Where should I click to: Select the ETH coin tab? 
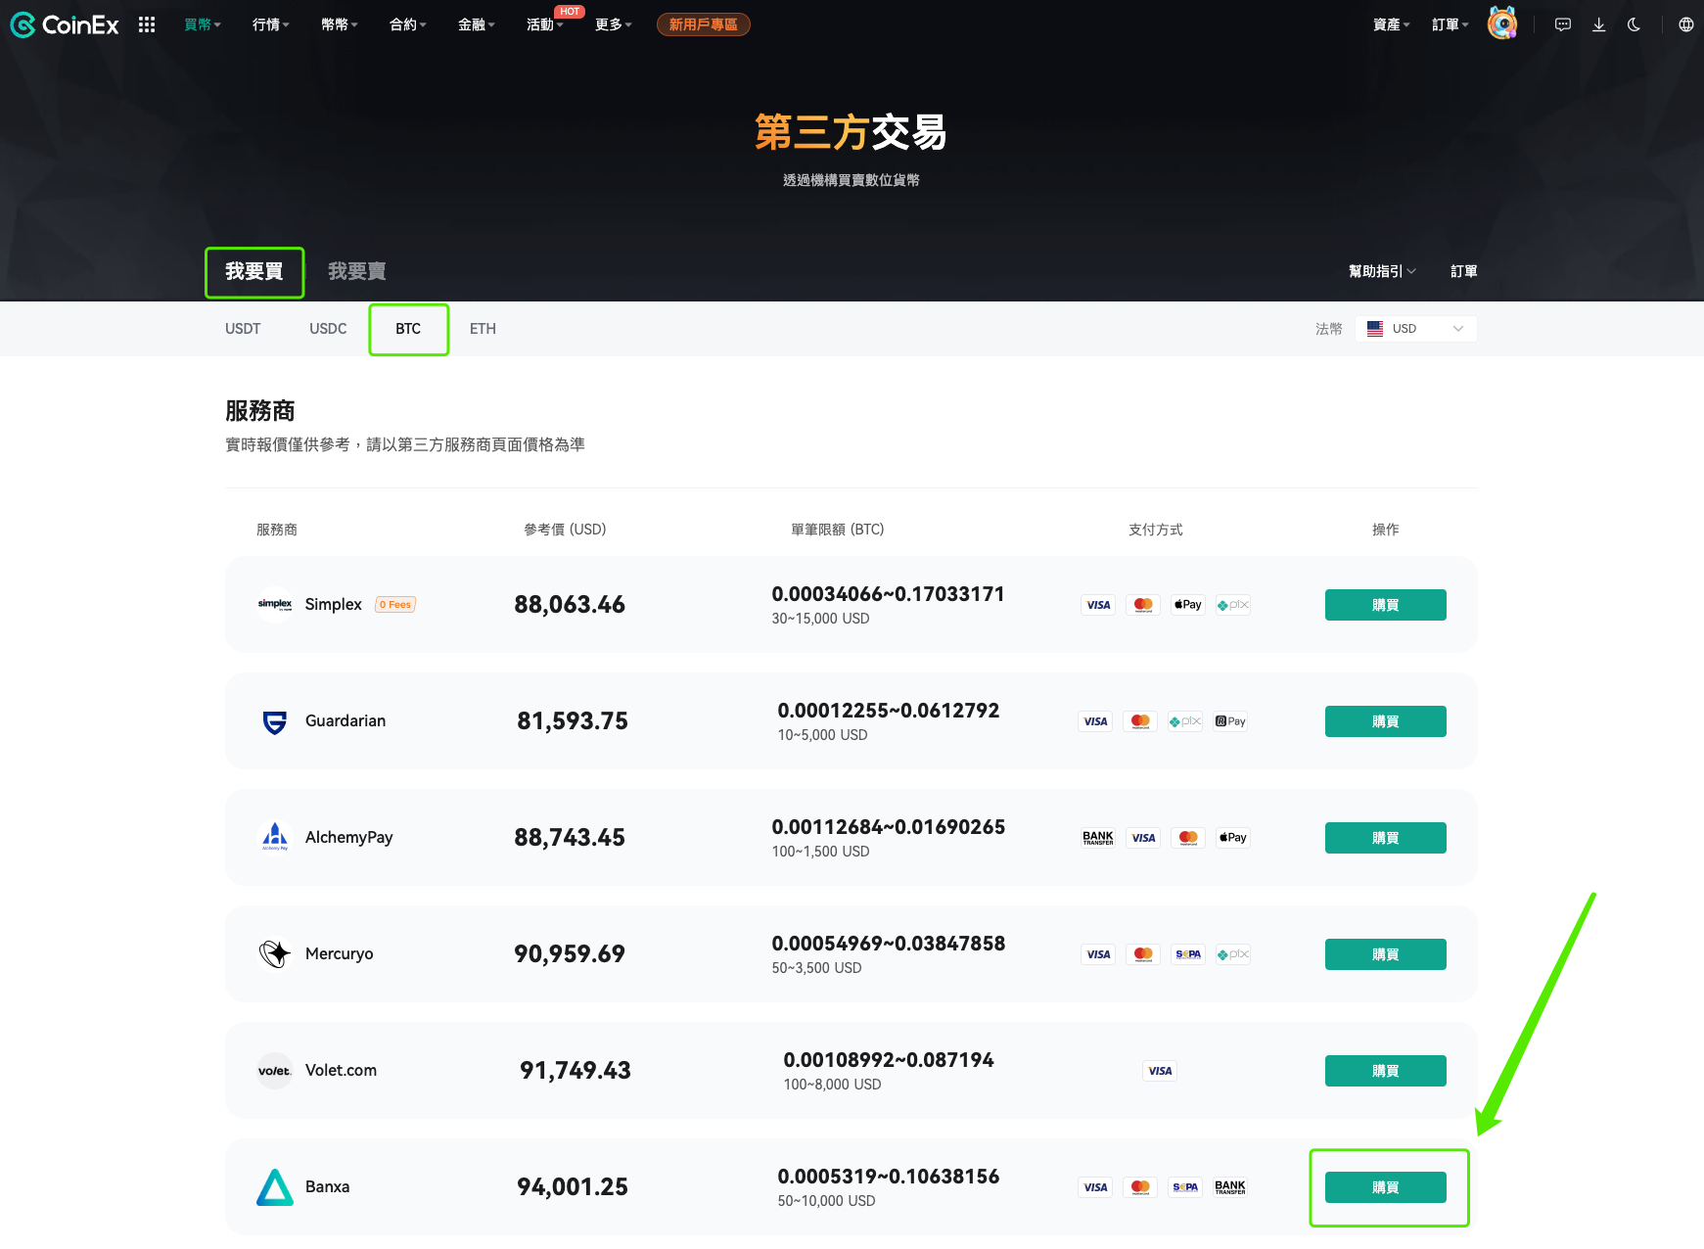(483, 329)
